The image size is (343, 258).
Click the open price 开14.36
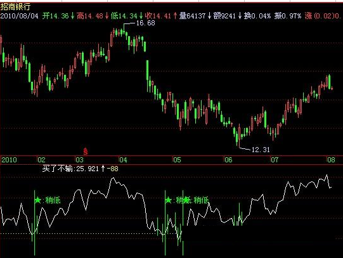(x=56, y=16)
